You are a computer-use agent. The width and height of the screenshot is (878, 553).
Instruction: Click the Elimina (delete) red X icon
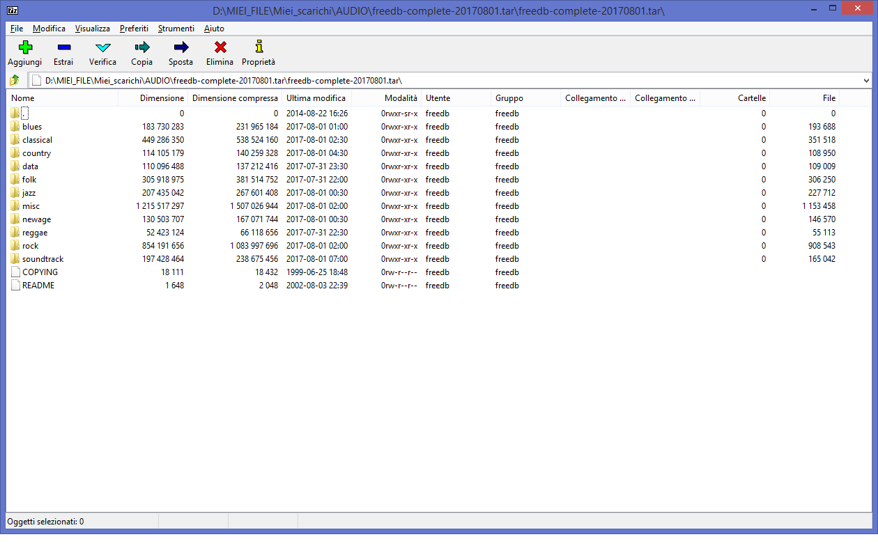pyautogui.click(x=220, y=47)
